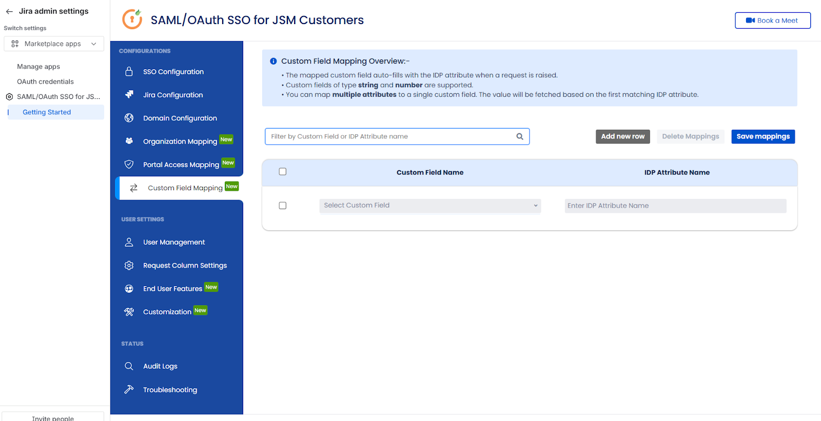Click the Jira admin settings heading
The image size is (821, 421).
click(54, 11)
